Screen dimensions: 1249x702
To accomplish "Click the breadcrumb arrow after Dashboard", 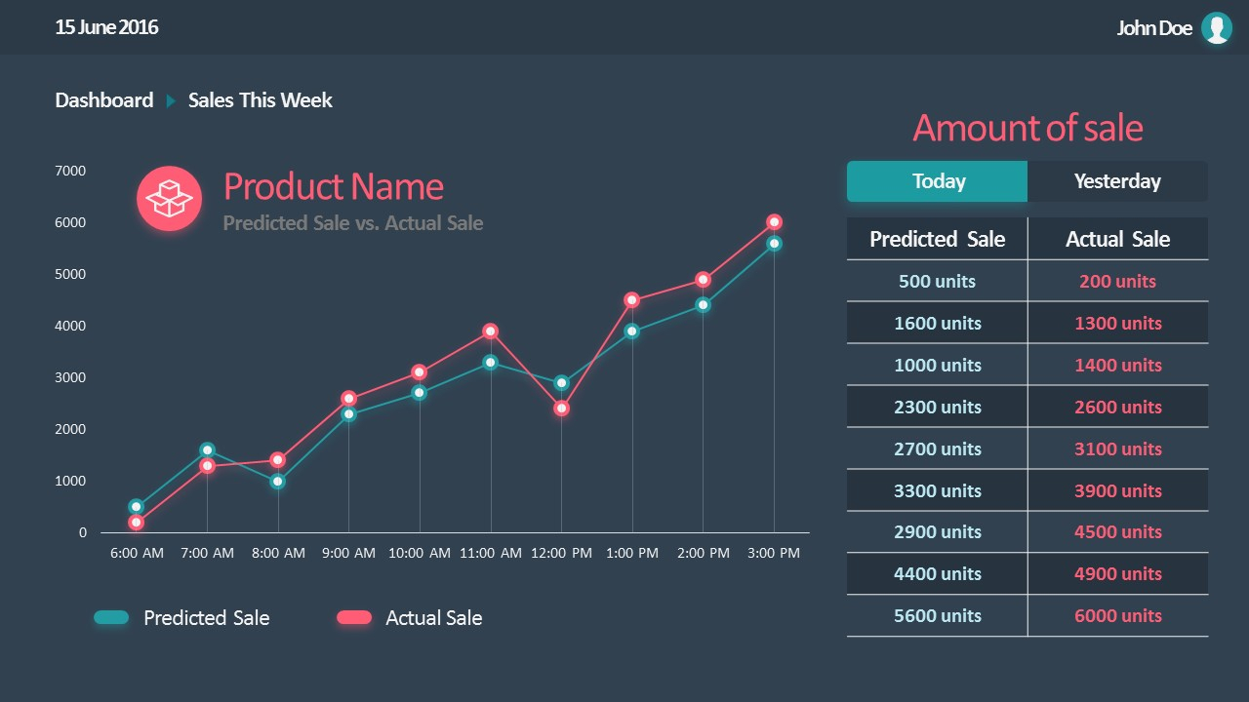I will 171,100.
